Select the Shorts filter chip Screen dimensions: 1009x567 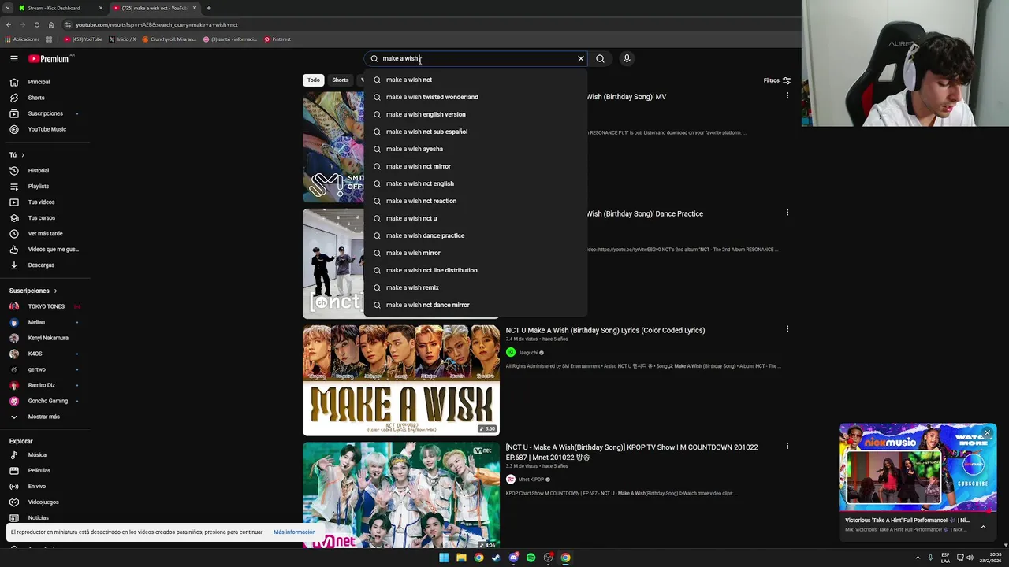pos(341,80)
